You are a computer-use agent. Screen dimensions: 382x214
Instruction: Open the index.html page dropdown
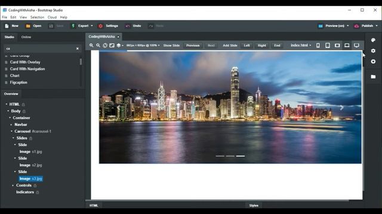[301, 45]
